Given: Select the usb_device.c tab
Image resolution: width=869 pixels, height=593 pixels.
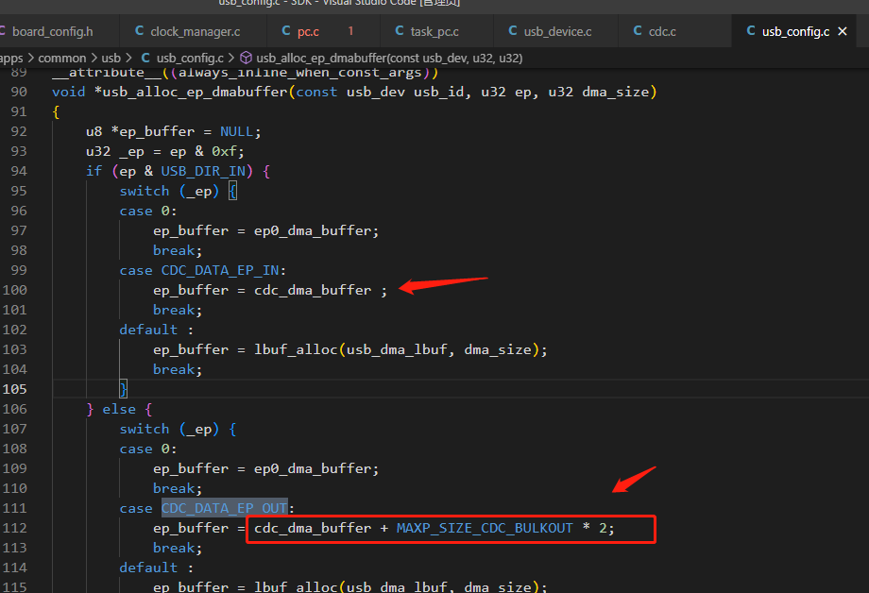Looking at the screenshot, I should (x=555, y=31).
